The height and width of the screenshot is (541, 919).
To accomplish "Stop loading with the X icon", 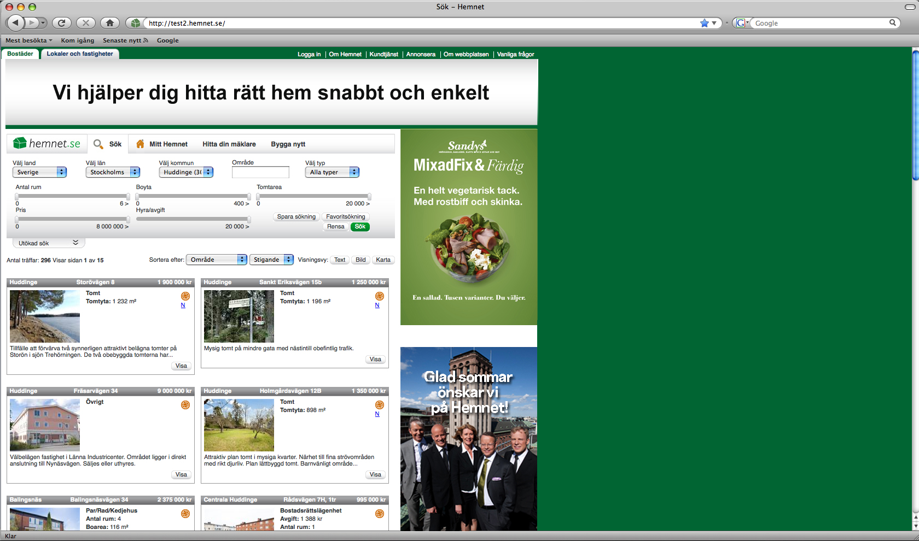I will pyautogui.click(x=85, y=22).
